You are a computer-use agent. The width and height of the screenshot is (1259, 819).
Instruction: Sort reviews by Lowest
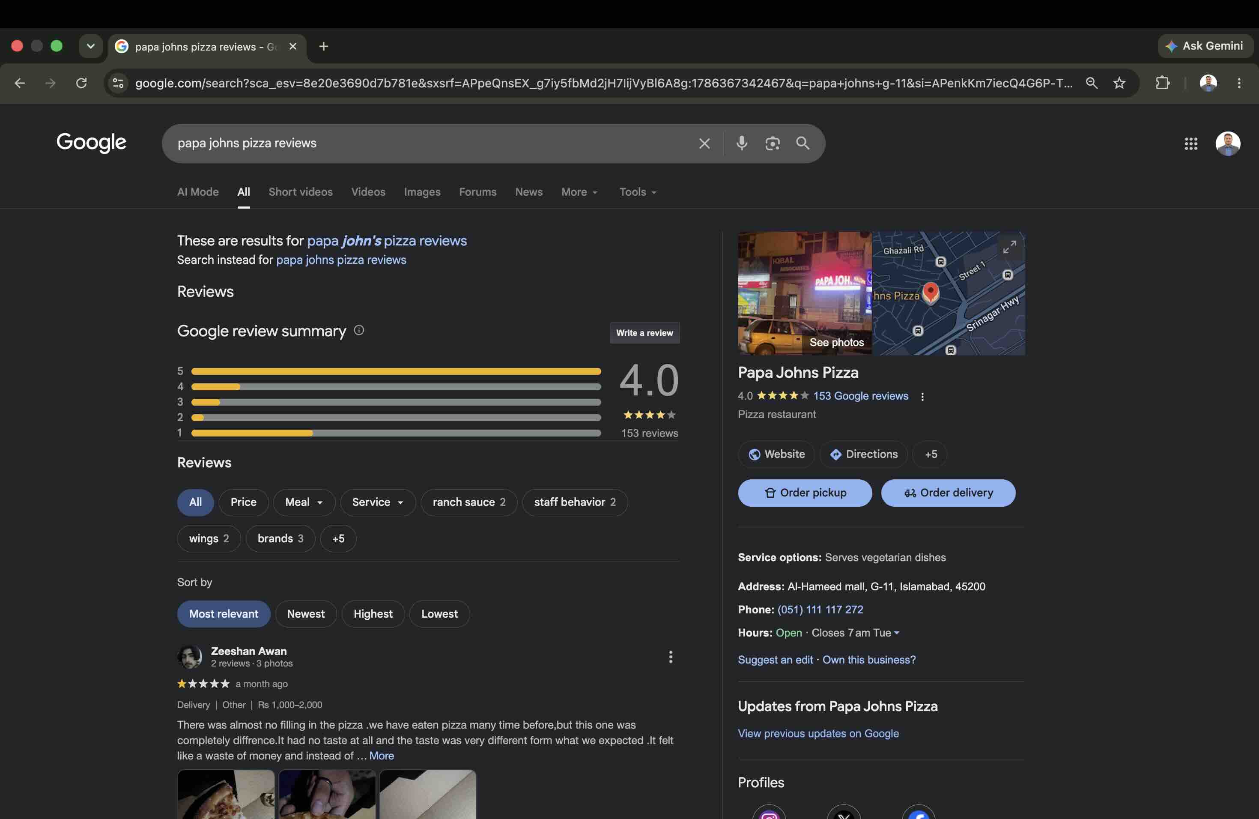click(x=439, y=614)
